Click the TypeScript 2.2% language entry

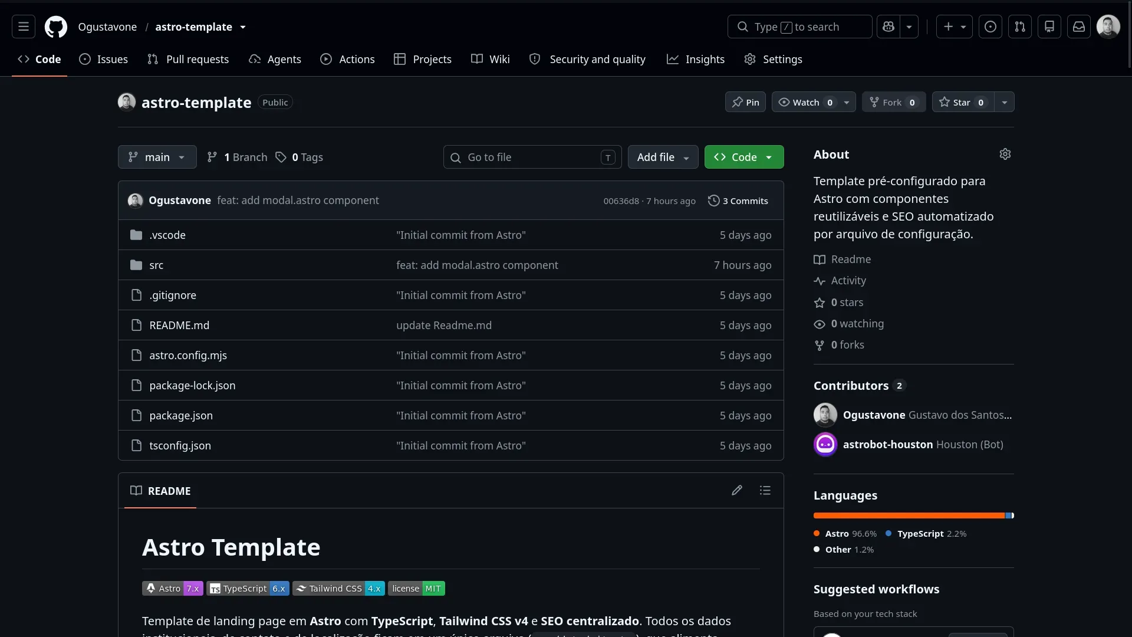coord(926,533)
